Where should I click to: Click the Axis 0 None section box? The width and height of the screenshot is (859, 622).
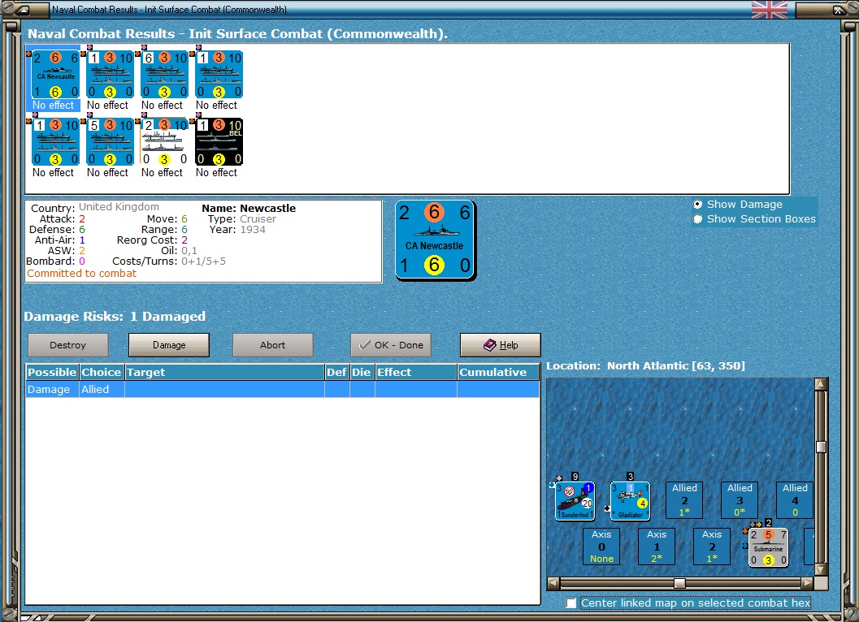[601, 546]
